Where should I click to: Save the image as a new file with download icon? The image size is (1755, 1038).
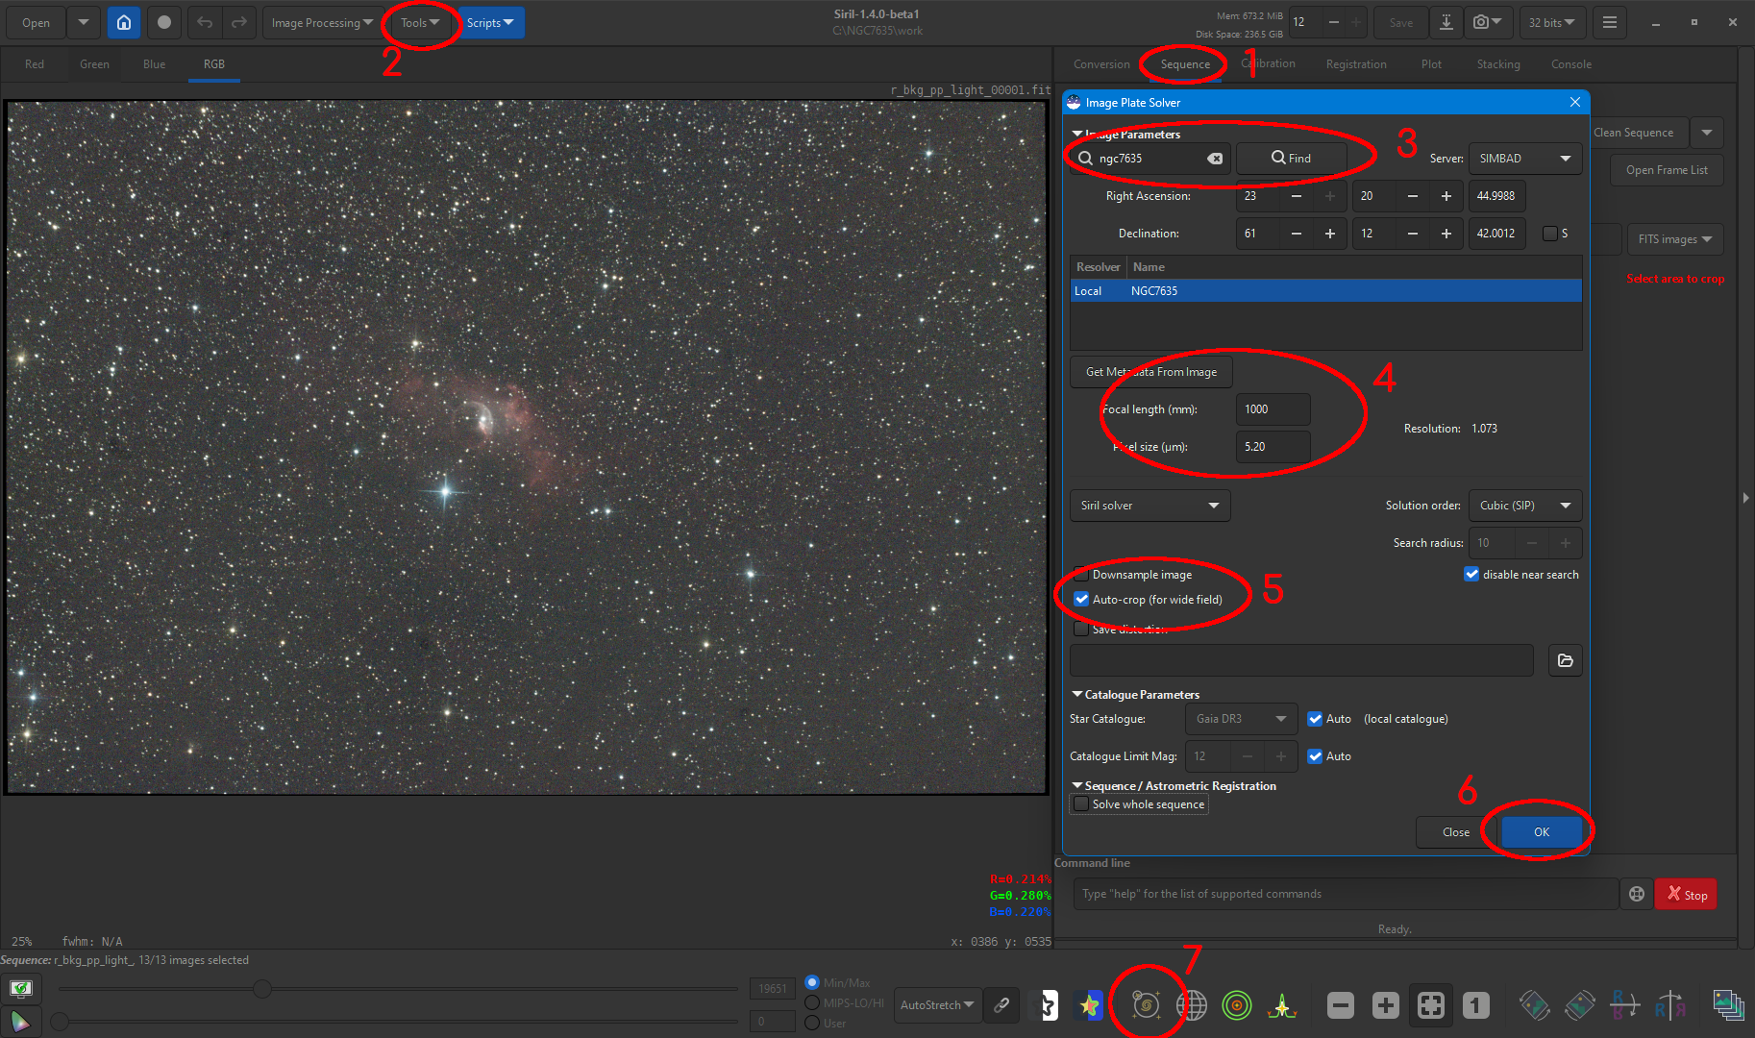point(1446,22)
